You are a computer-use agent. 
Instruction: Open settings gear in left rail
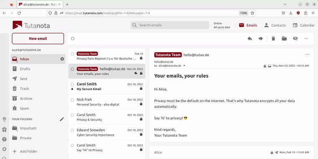(x=4, y=149)
